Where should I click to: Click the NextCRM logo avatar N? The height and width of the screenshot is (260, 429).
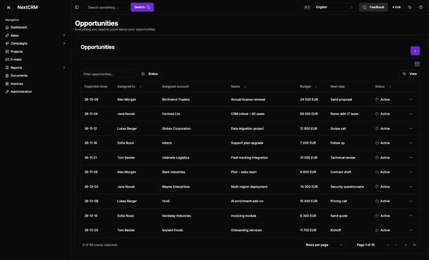tap(9, 7)
